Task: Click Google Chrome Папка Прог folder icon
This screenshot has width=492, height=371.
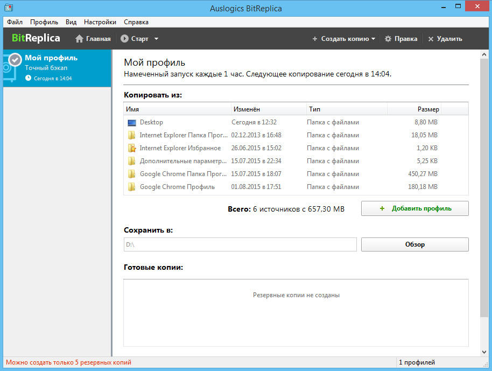Action: pyautogui.click(x=131, y=174)
